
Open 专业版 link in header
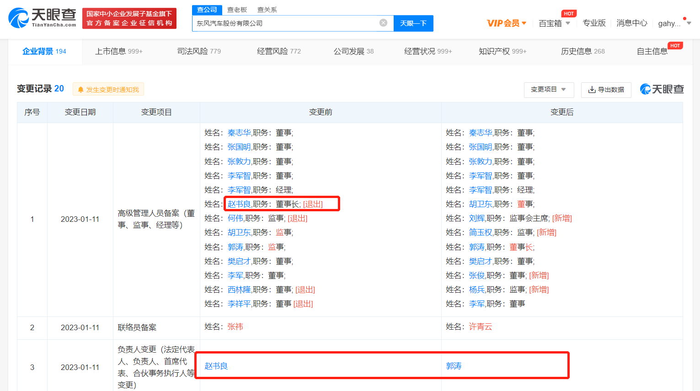coord(594,23)
